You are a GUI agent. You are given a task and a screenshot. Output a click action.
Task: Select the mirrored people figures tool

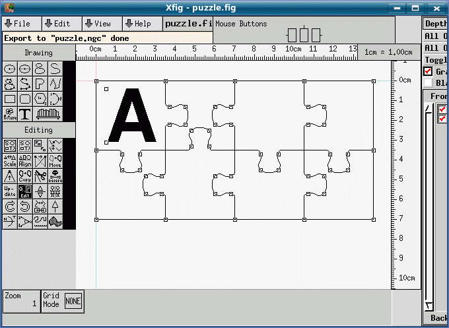point(55,191)
